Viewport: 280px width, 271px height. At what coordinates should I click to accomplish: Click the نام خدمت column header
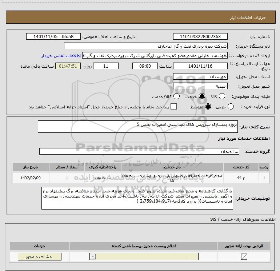click(172, 167)
